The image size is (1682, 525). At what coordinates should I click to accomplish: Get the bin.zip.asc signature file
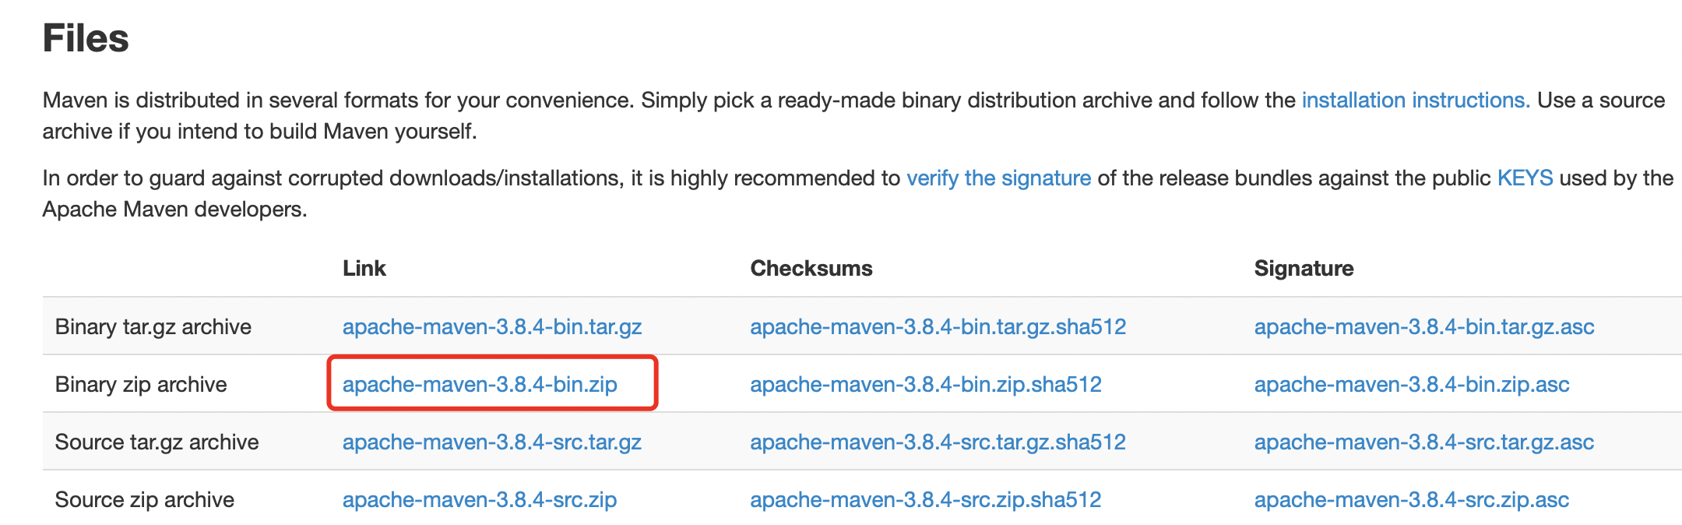(1411, 385)
